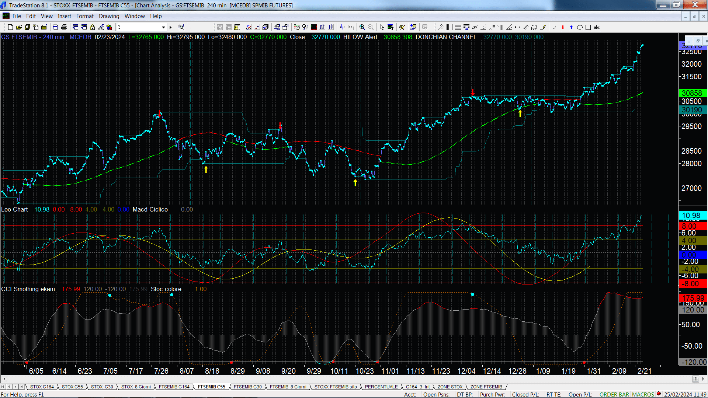708x398 pixels.
Task: Open file with the folder icon
Action: pos(19,27)
